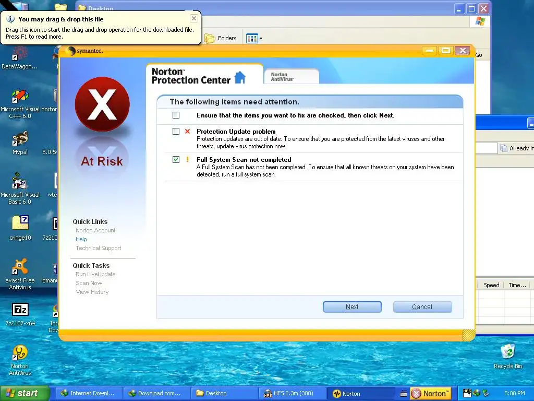Click the Speed column header in background window
Screen dimensions: 534x401
coord(491,285)
